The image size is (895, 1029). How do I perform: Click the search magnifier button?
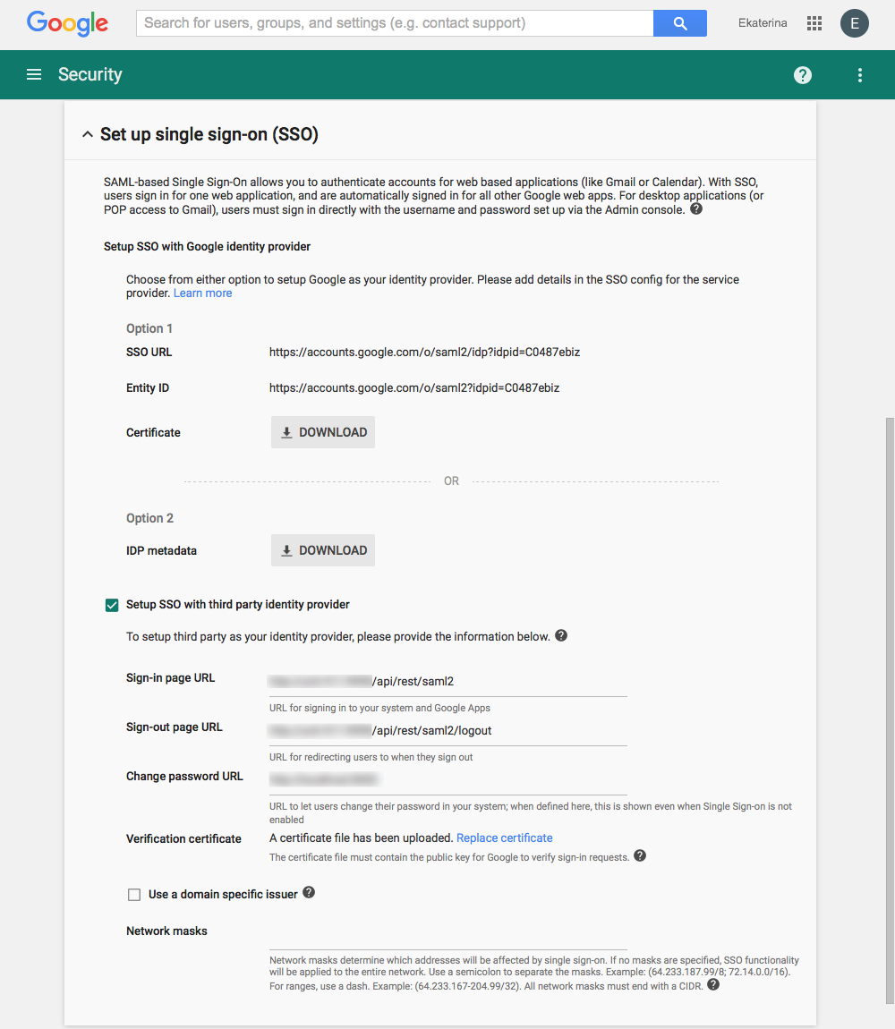tap(679, 21)
